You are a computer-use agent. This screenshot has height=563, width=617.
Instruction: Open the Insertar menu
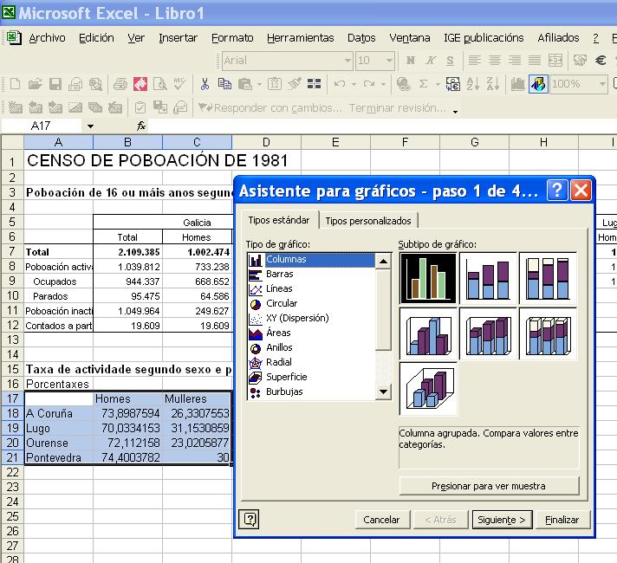[x=178, y=38]
